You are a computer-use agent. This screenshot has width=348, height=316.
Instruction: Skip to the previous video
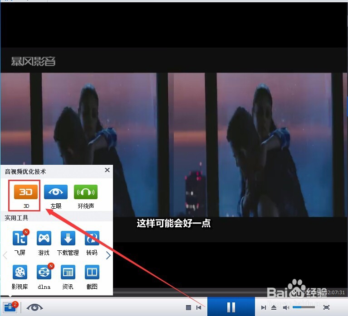[x=199, y=307]
